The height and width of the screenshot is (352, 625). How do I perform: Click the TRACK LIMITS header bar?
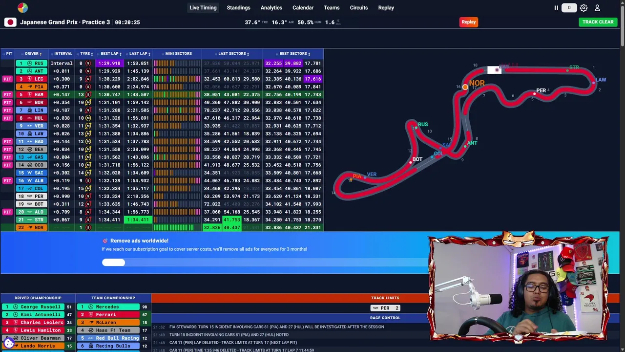click(385, 298)
